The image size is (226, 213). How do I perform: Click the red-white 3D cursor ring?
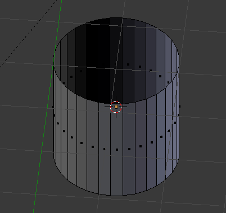(116, 107)
